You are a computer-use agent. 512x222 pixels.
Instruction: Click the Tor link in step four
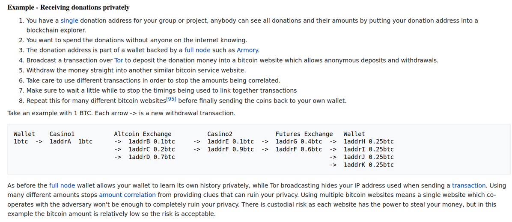coord(119,60)
